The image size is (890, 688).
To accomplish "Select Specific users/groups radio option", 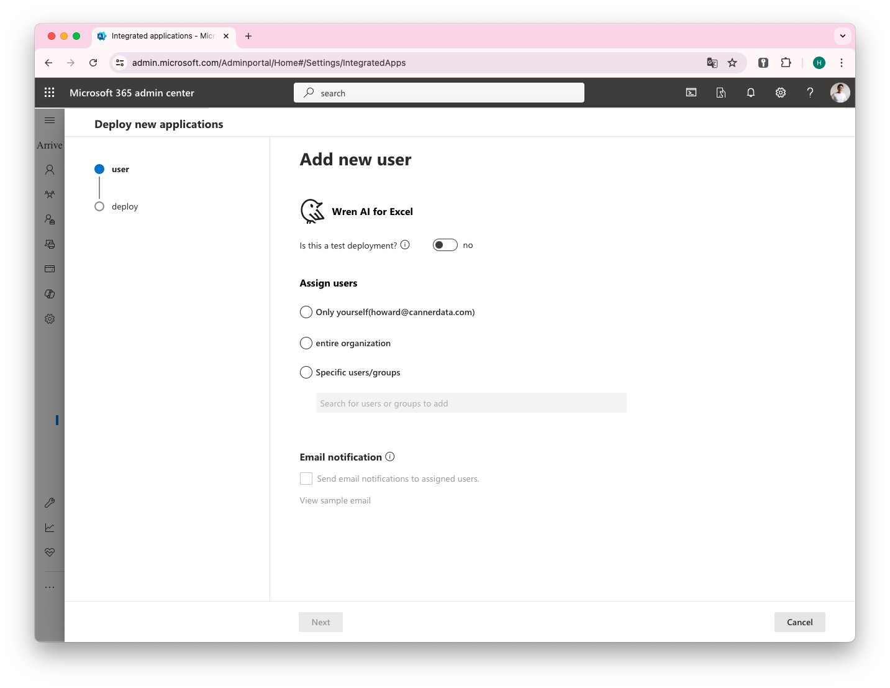I will (306, 372).
